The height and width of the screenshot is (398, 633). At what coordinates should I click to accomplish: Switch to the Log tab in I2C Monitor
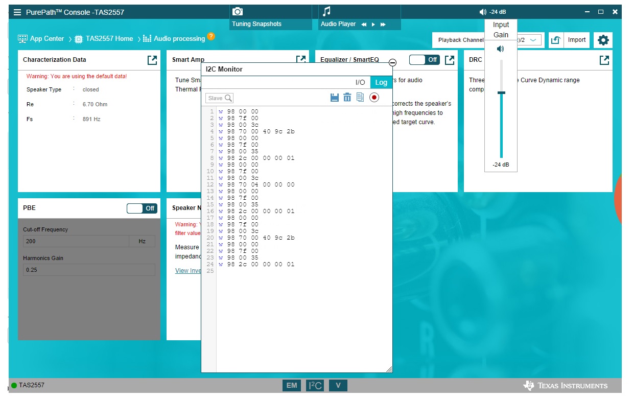coord(381,82)
